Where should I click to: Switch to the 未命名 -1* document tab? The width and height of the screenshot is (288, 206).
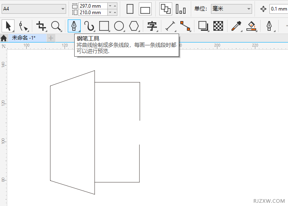(27, 38)
